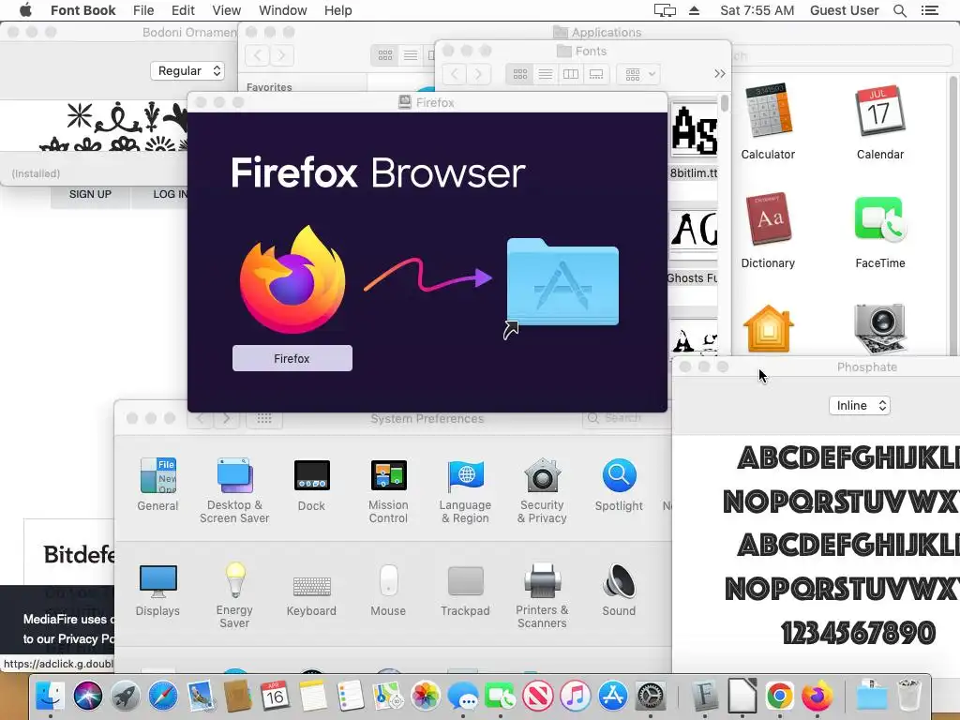This screenshot has height=720, width=960.
Task: Switch Applications window to icon view
Action: pyautogui.click(x=385, y=55)
